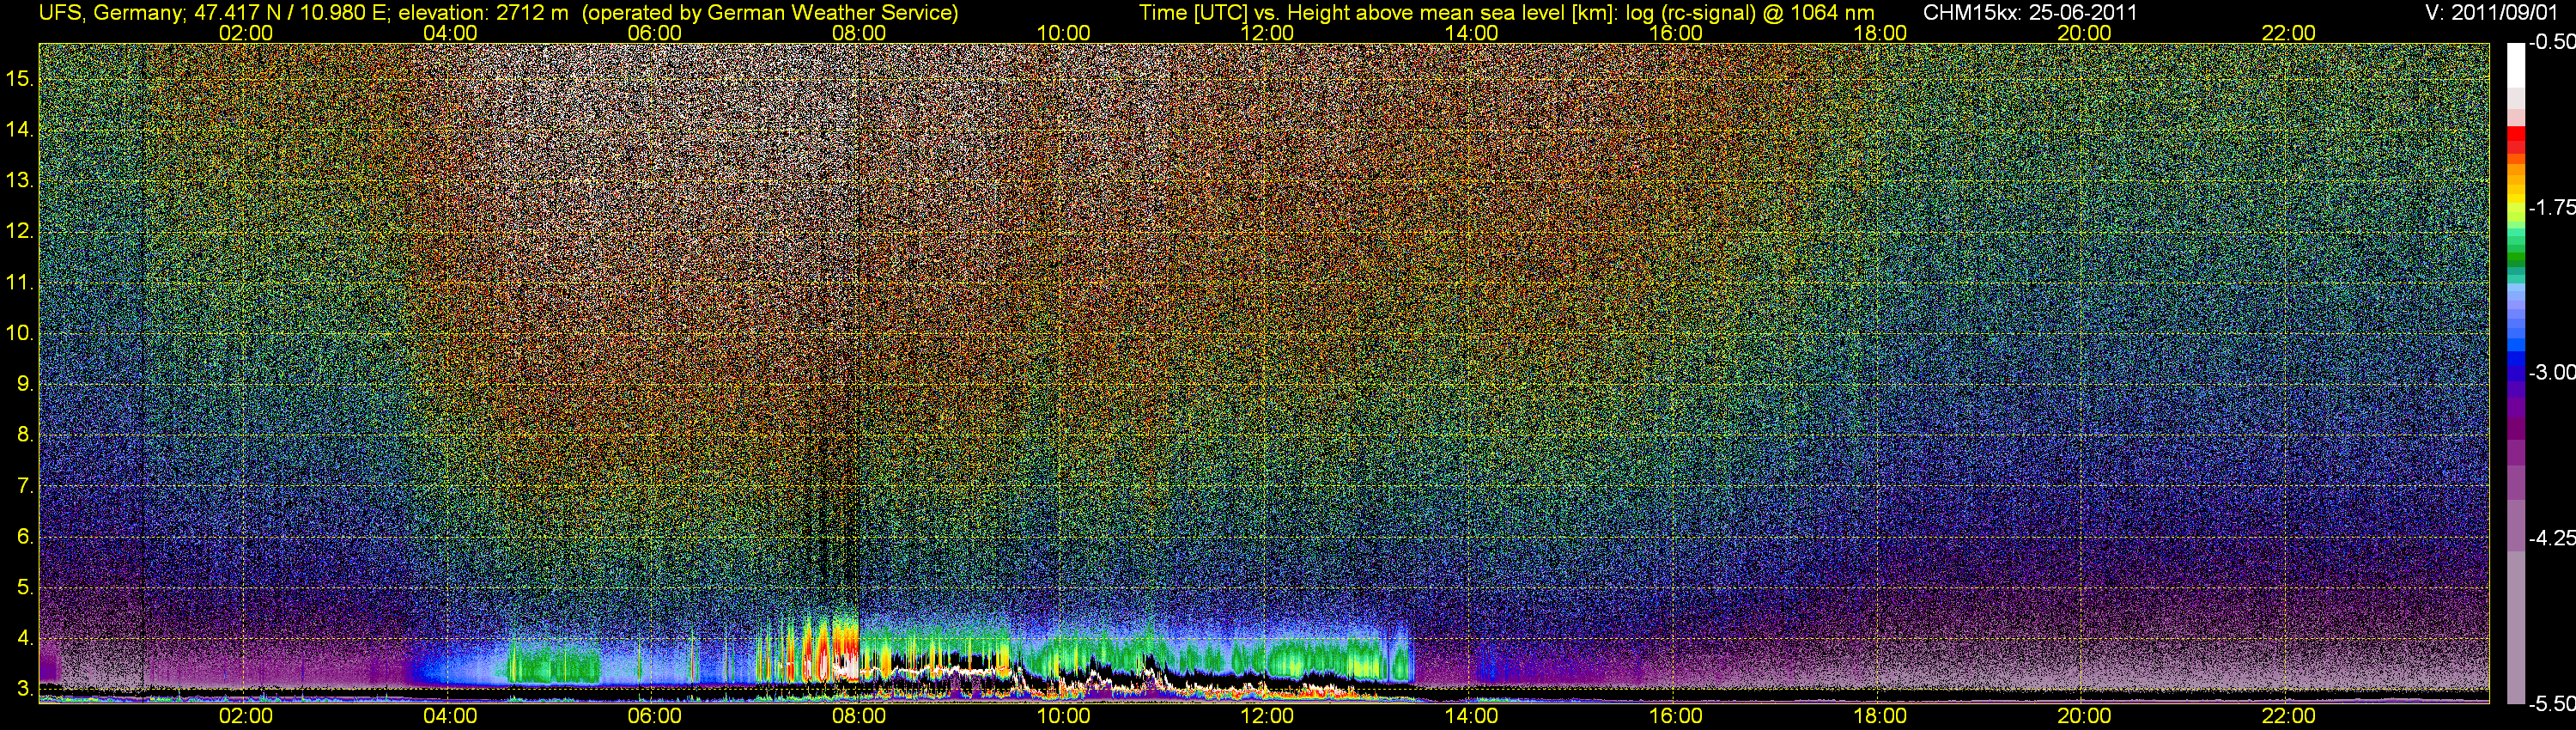Pick the white segment of the color bar
Image resolution: width=2576 pixels, height=730 pixels.
2516,65
